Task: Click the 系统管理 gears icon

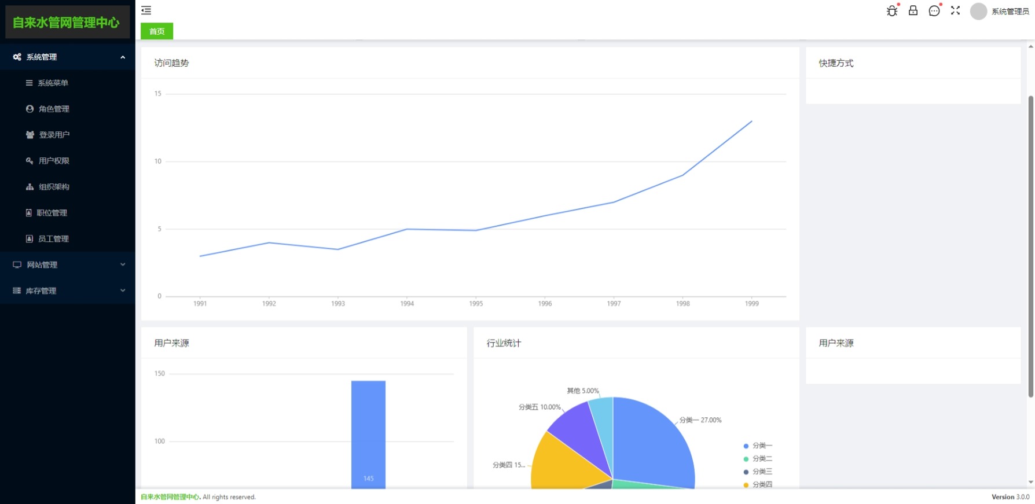Action: tap(17, 57)
